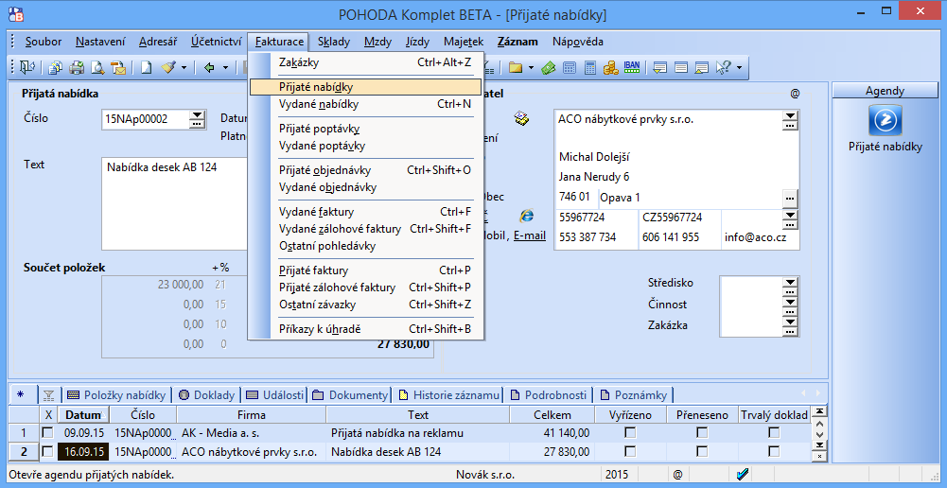Select Vydané nabídky menu entry
Screen dimensions: 947x488
click(x=365, y=104)
